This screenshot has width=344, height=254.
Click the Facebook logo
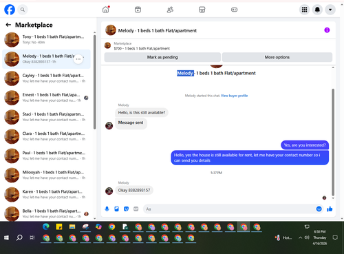(10, 10)
